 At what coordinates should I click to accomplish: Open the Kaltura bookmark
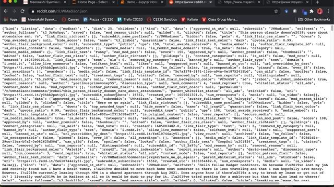189,20
